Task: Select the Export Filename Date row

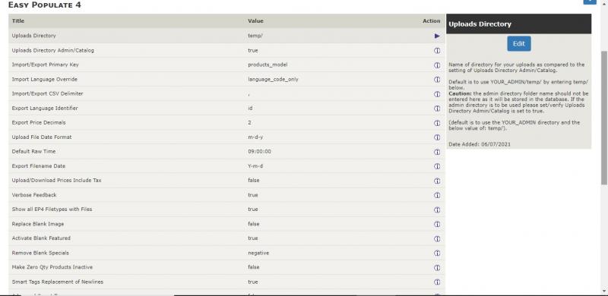Action: pyautogui.click(x=226, y=166)
